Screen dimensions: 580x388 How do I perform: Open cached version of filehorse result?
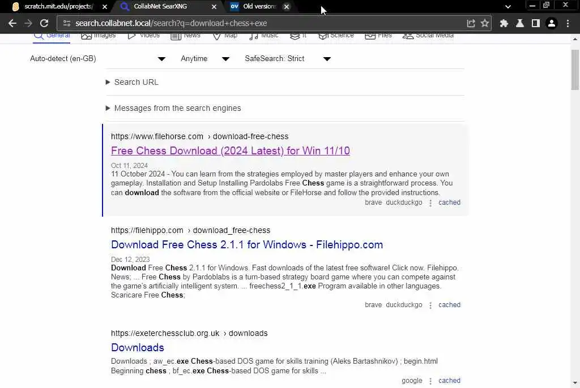tap(449, 202)
